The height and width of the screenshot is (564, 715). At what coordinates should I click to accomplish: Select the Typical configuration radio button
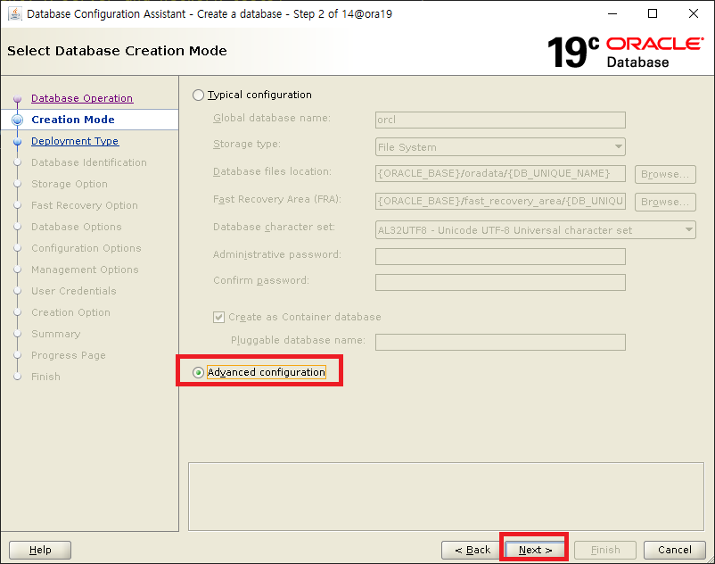coord(198,95)
